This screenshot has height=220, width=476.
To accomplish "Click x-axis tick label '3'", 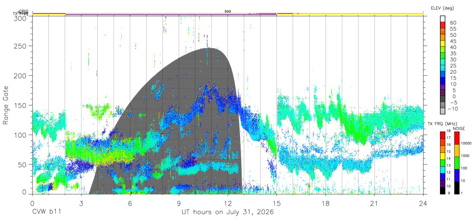I will 81,203.
